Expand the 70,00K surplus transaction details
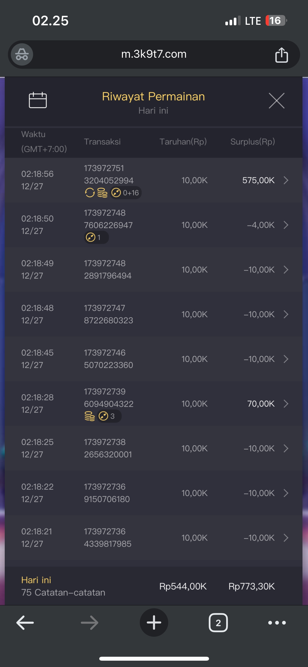Screen dimensions: 308x667 coord(286,404)
